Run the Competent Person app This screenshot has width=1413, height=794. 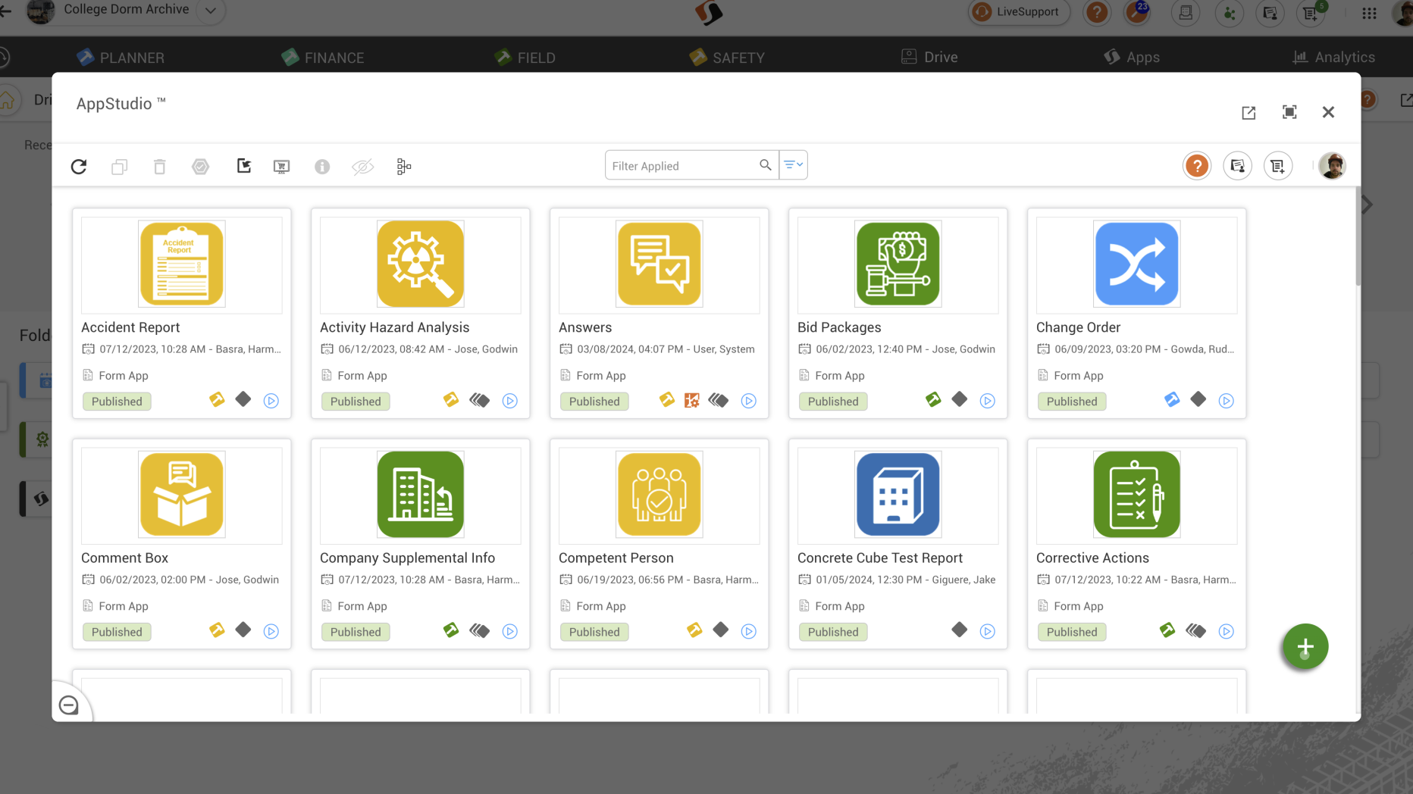(x=749, y=631)
